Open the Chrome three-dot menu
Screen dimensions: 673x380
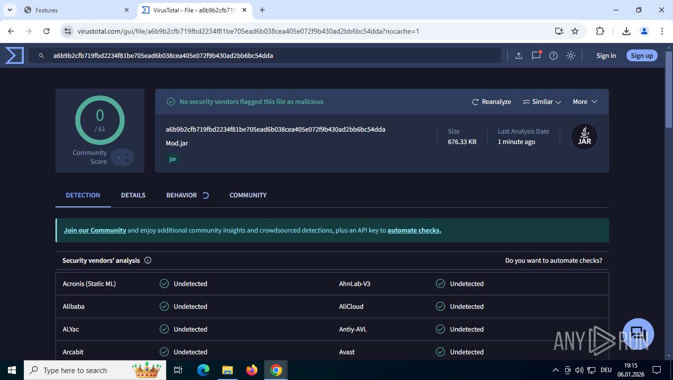(x=662, y=31)
